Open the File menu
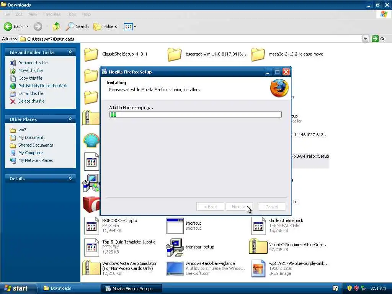392x294 pixels. [x=7, y=14]
